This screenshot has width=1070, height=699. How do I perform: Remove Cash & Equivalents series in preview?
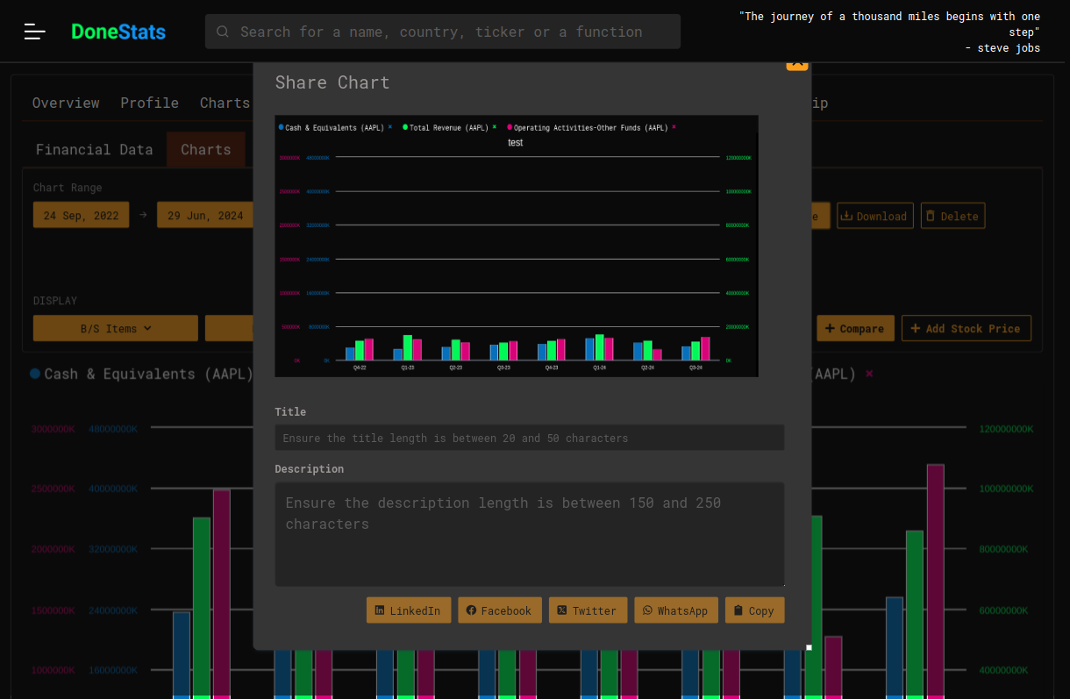click(390, 127)
